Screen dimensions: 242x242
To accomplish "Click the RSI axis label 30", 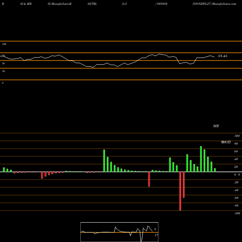I will pos(3,71).
